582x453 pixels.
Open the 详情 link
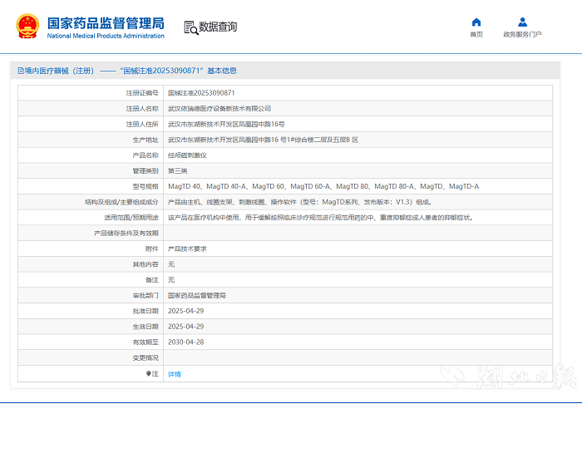tap(175, 374)
